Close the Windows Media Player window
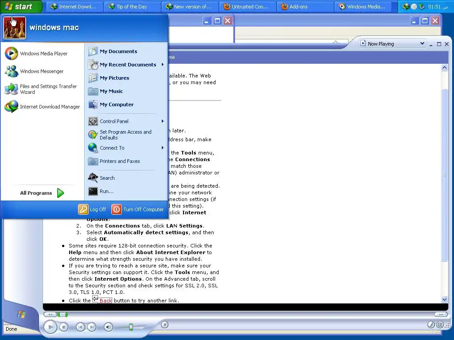 point(446,44)
